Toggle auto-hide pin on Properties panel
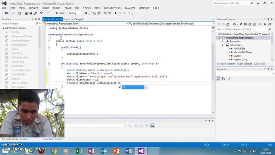The image size is (275, 155). tap(268, 69)
